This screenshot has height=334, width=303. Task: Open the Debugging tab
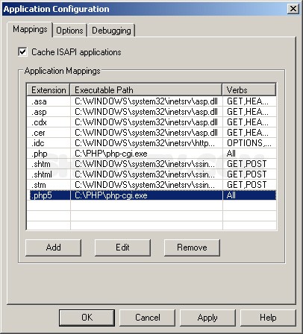tap(111, 31)
